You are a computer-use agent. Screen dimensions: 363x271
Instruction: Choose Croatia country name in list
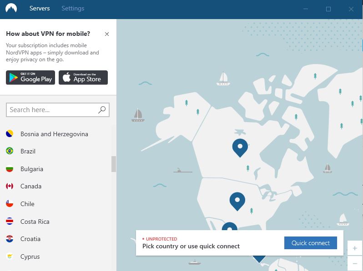pyautogui.click(x=30, y=239)
